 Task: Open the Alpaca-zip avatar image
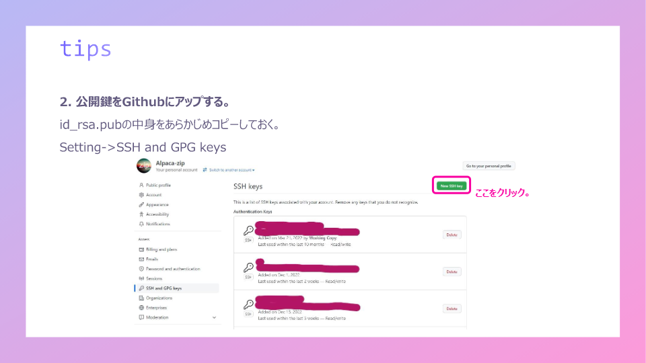(x=144, y=165)
